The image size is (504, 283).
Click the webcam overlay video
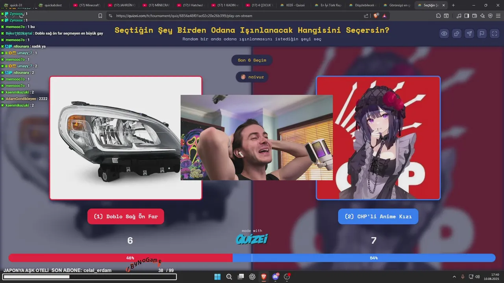click(257, 138)
